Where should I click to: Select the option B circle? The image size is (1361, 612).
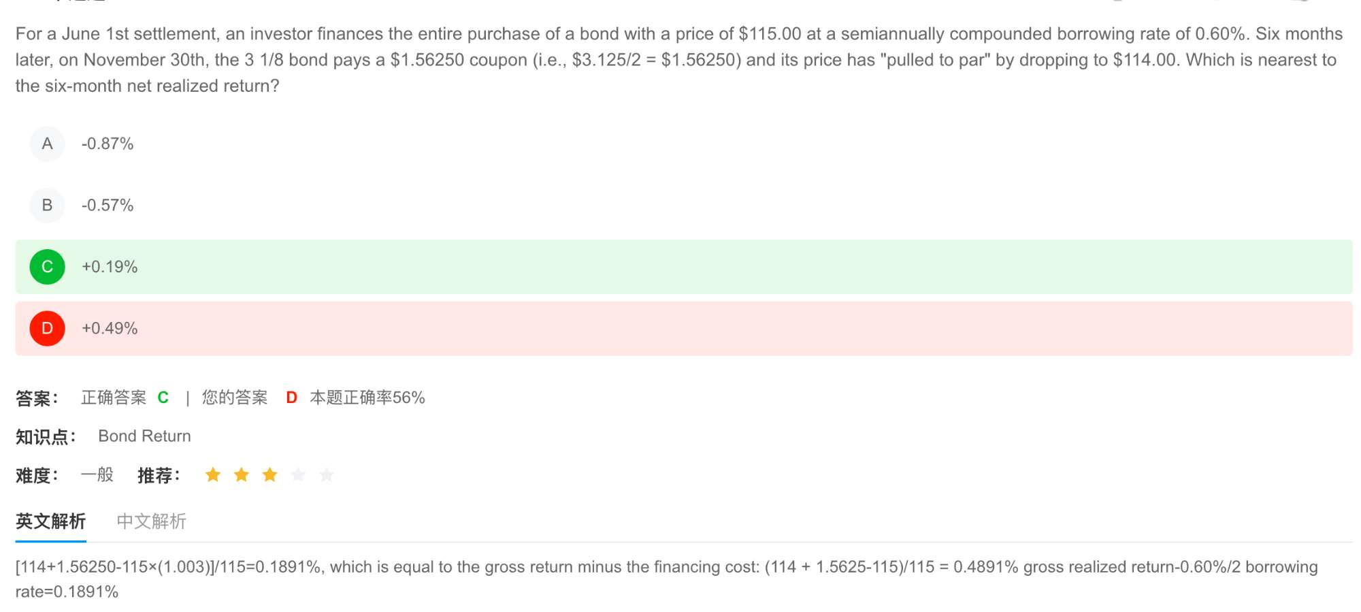pyautogui.click(x=47, y=205)
